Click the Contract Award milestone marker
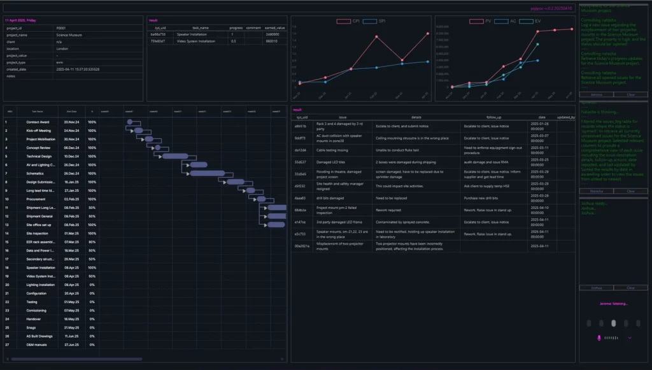The image size is (652, 370). (x=129, y=122)
